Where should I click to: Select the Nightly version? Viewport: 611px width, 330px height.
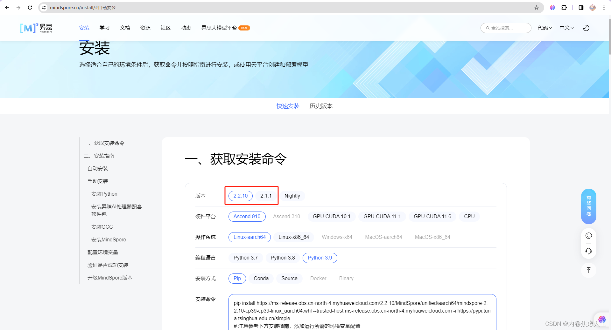click(292, 196)
